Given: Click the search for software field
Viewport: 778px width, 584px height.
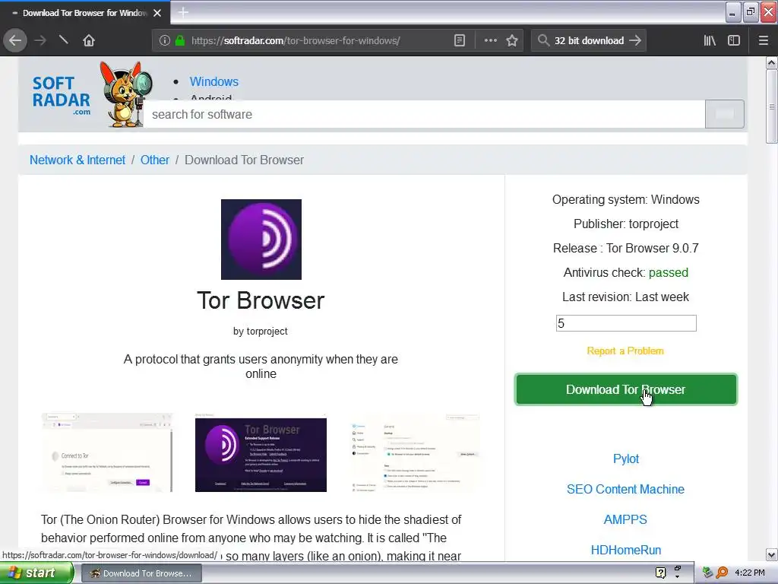Looking at the screenshot, I should point(424,114).
